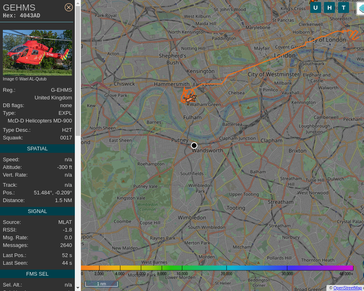
Task: Toggle the U map button
Action: [x=315, y=8]
